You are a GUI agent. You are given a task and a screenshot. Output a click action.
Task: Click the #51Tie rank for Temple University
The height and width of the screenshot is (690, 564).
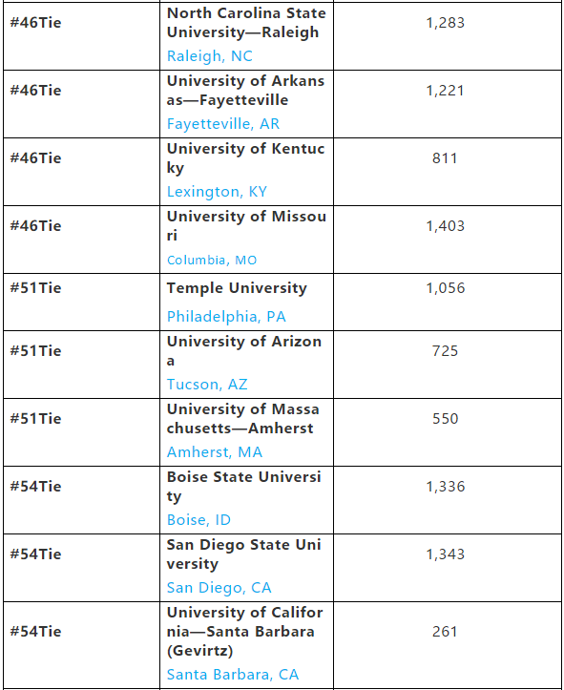coord(36,288)
